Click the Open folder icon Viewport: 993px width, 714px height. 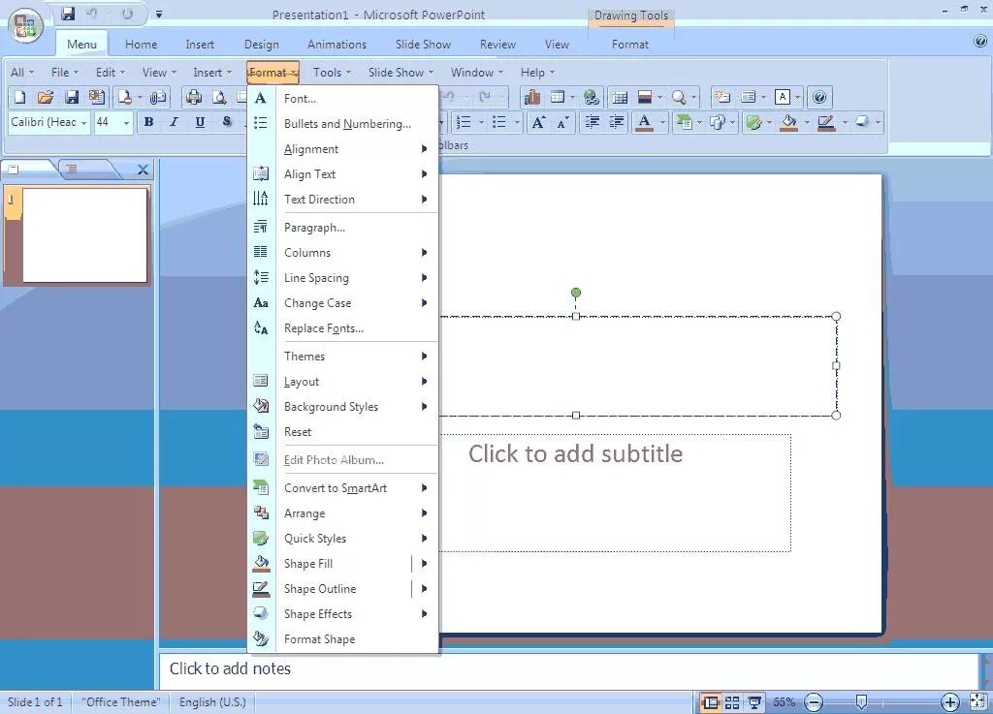[x=45, y=98]
